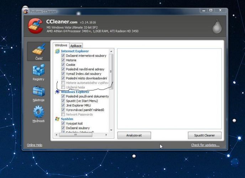Switch to the Aplikace tab
Viewport: 245px width, 178px height.
pos(76,46)
